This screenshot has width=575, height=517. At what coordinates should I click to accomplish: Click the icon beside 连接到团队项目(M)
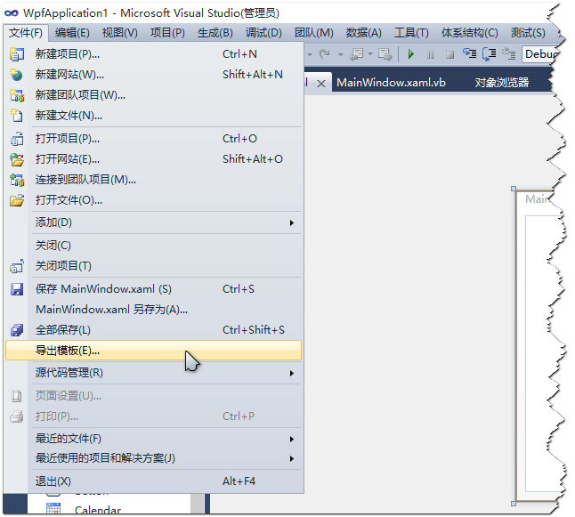pos(17,180)
